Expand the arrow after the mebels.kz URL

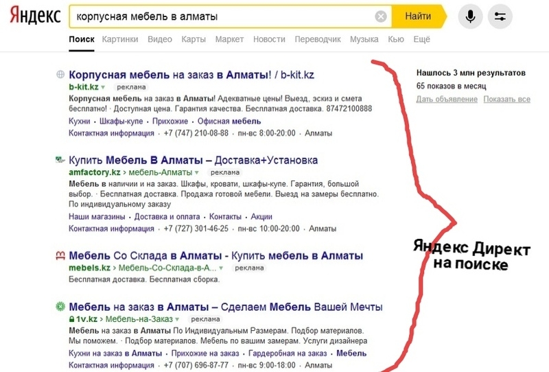221,268
